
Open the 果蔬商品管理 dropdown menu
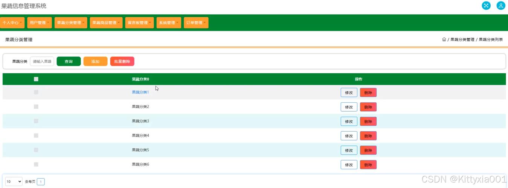[106, 23]
